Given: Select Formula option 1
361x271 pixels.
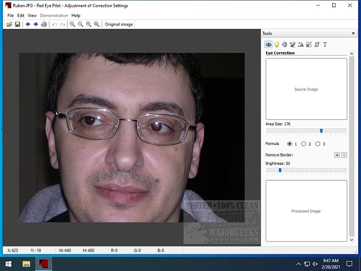Looking at the screenshot, I should pyautogui.click(x=289, y=144).
